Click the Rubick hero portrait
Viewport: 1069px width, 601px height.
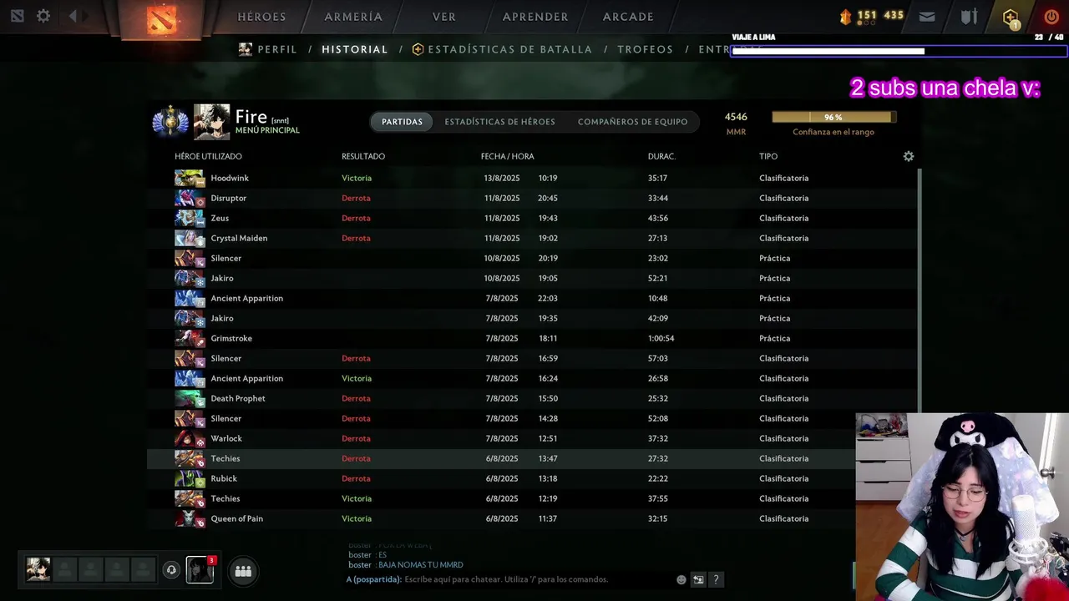coord(189,478)
